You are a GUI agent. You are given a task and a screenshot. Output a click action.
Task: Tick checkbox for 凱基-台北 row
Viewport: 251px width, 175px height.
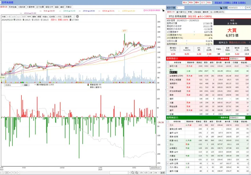168,140
